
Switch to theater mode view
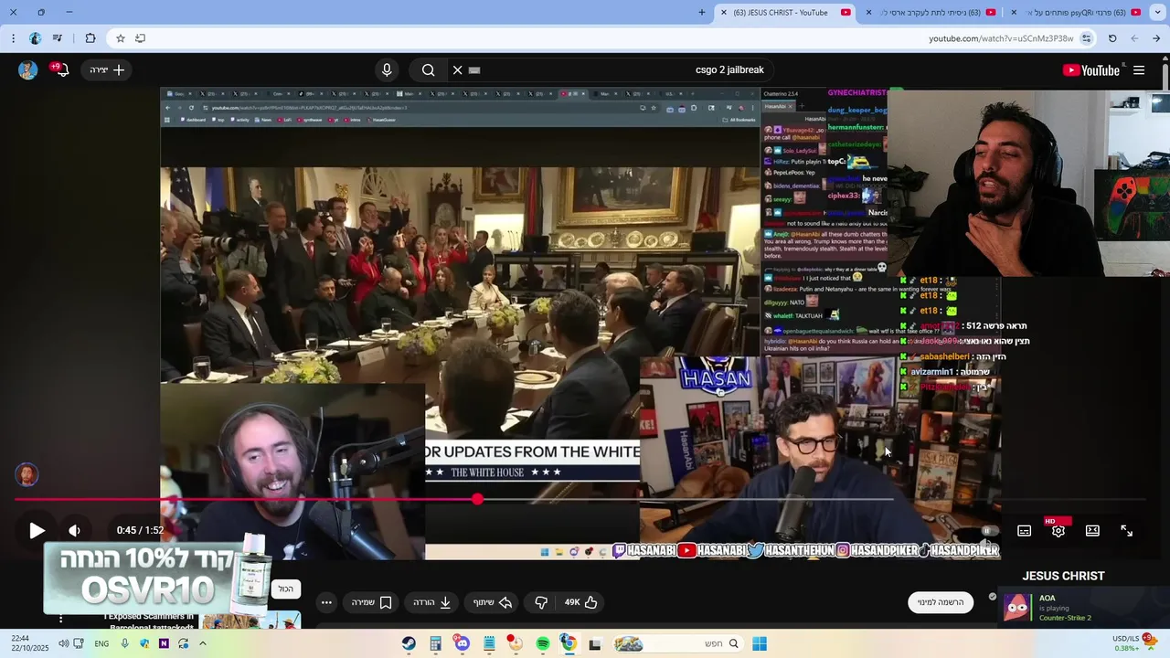pyautogui.click(x=1092, y=531)
